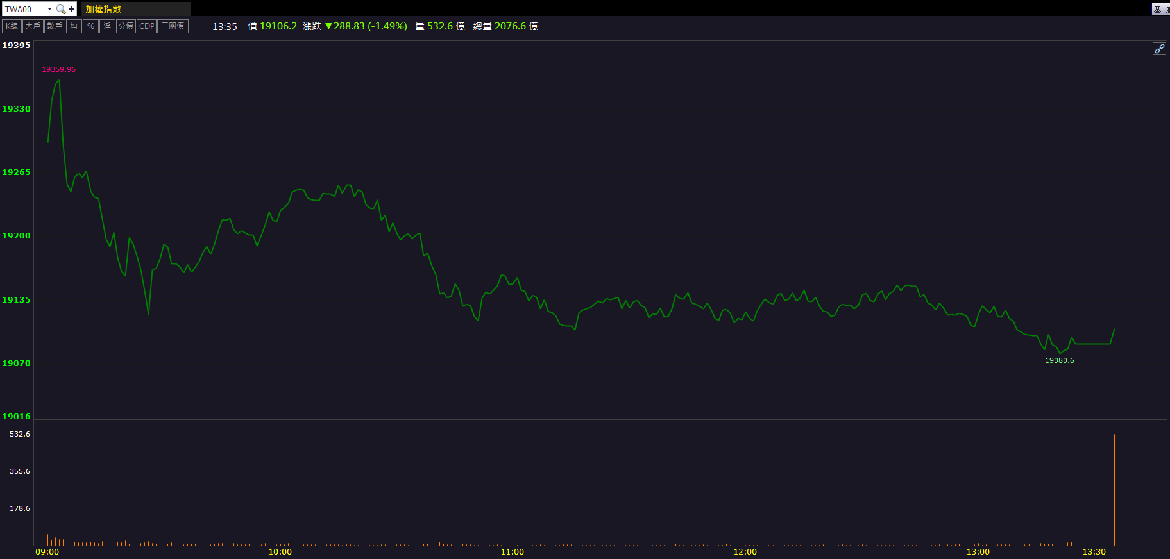Click the 浮 toolbar button

107,26
